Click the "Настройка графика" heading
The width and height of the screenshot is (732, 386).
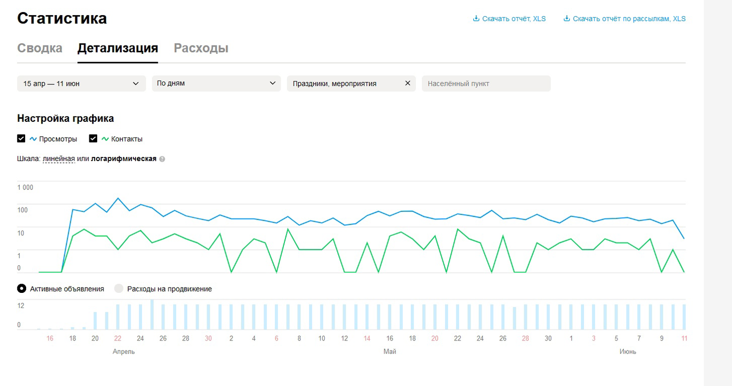(65, 118)
